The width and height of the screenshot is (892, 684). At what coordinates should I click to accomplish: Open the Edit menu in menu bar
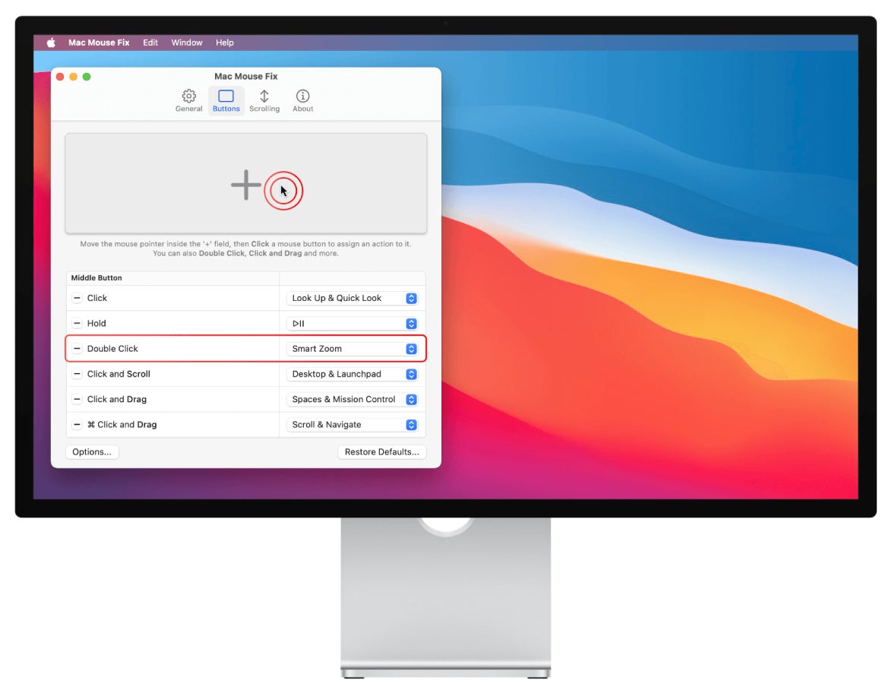(150, 43)
